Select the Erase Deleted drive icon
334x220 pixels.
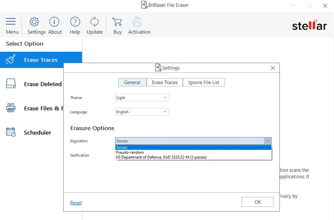pyautogui.click(x=11, y=84)
